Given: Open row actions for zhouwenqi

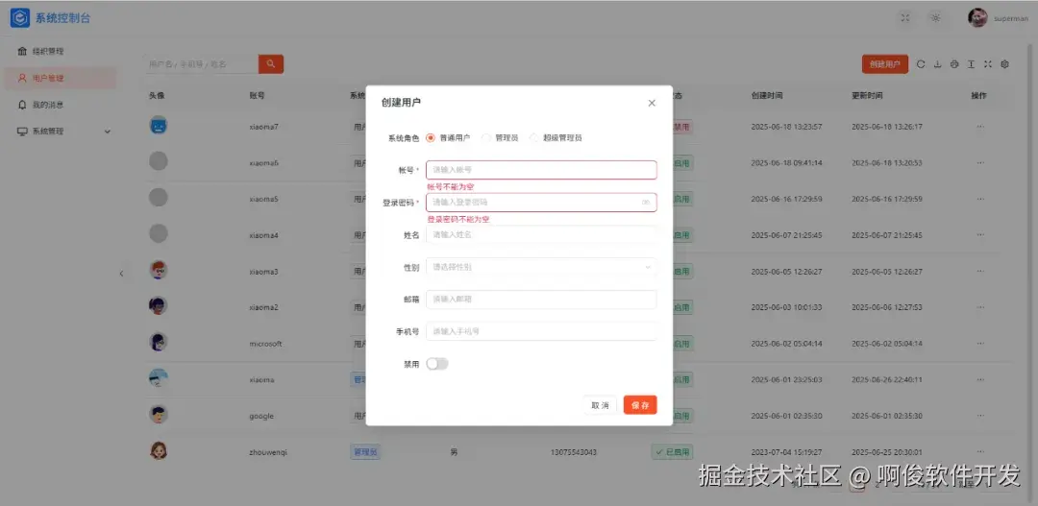Looking at the screenshot, I should tap(980, 452).
